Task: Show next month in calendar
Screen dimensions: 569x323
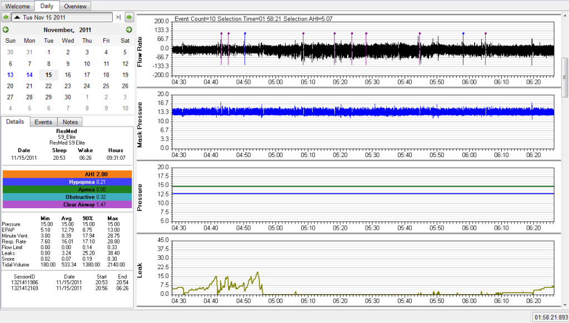Action: point(129,29)
